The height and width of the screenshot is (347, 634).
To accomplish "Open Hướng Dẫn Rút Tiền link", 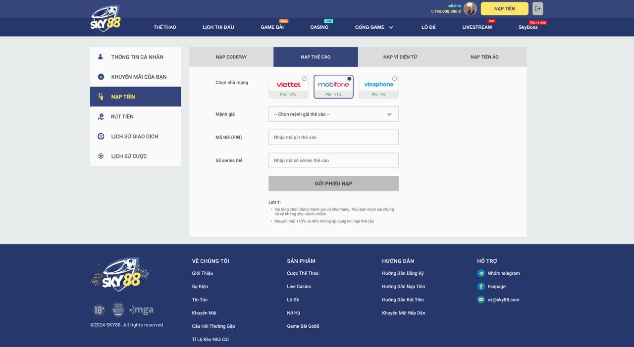I will click(x=403, y=299).
